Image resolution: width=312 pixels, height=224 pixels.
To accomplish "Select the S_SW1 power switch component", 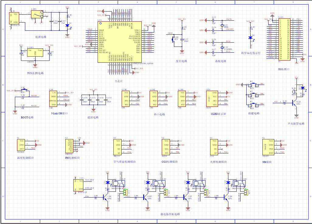I will click(37, 14).
